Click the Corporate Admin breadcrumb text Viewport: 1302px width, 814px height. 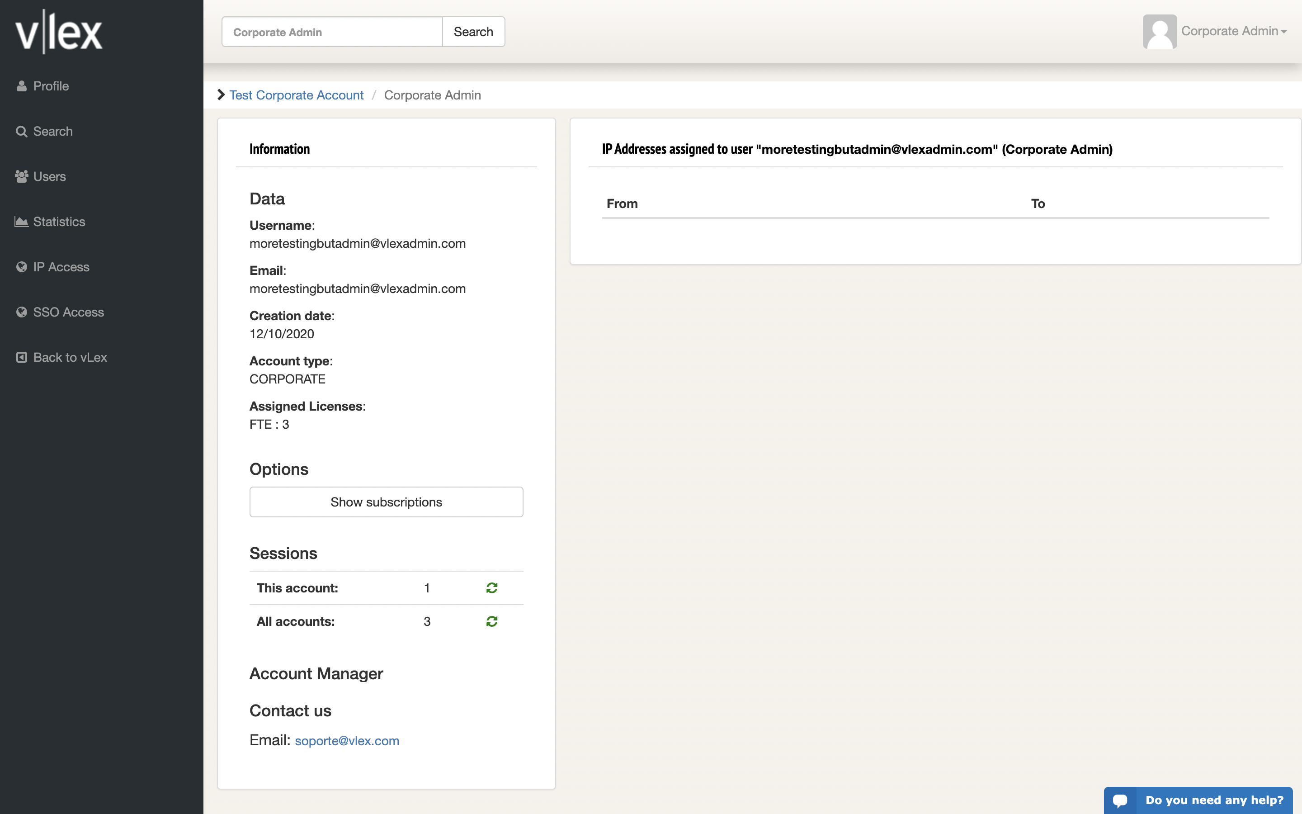pyautogui.click(x=433, y=95)
